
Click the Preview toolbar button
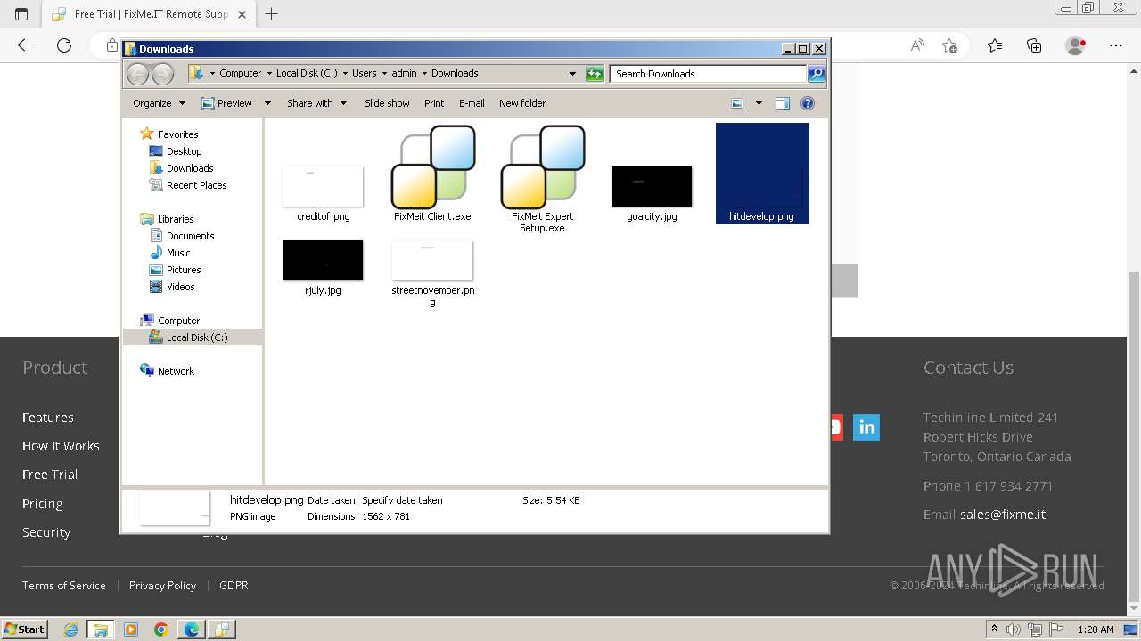226,103
